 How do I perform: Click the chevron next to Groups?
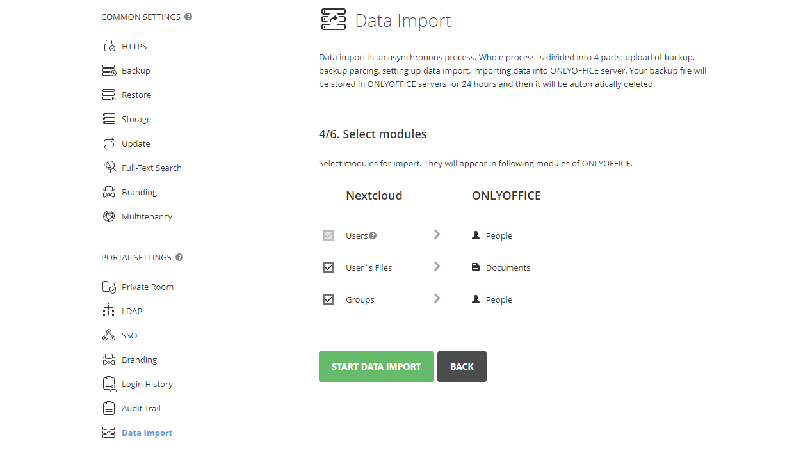point(437,298)
